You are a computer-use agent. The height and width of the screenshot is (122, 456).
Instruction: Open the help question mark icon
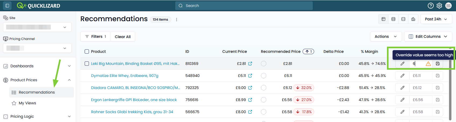pos(431,6)
